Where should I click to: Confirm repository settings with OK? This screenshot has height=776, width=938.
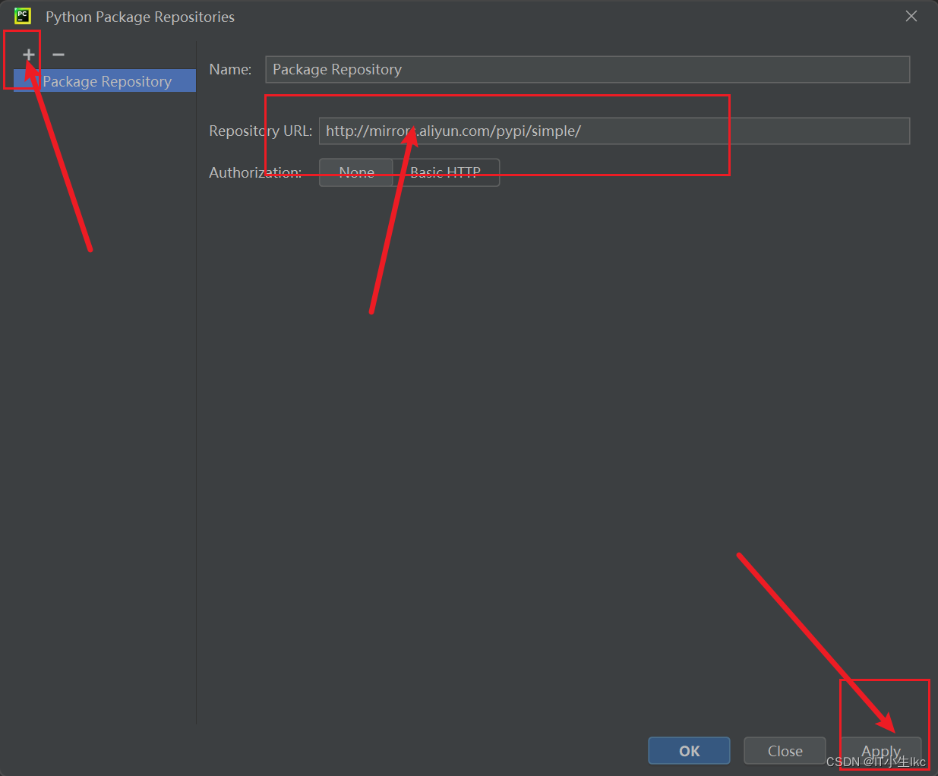tap(689, 750)
